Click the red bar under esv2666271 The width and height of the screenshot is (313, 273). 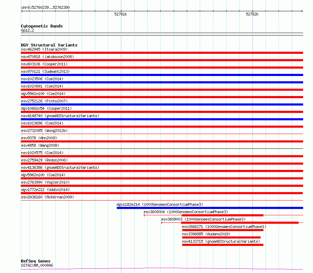[x=223, y=230]
